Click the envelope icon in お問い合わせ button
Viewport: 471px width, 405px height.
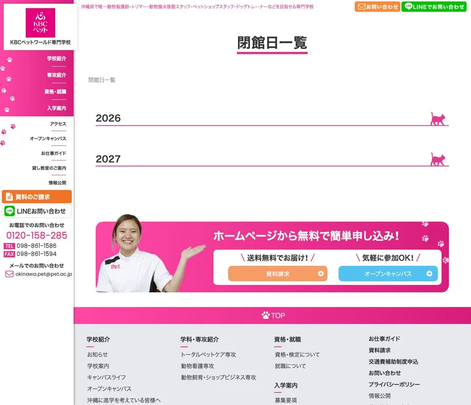[361, 7]
